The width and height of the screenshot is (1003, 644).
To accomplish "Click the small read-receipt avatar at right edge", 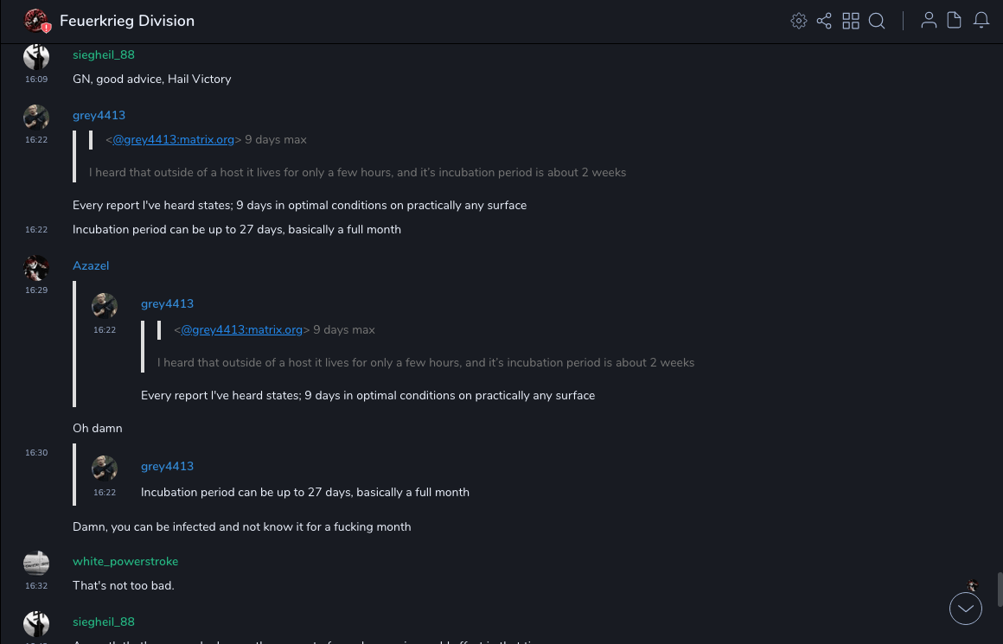I will coord(973,585).
